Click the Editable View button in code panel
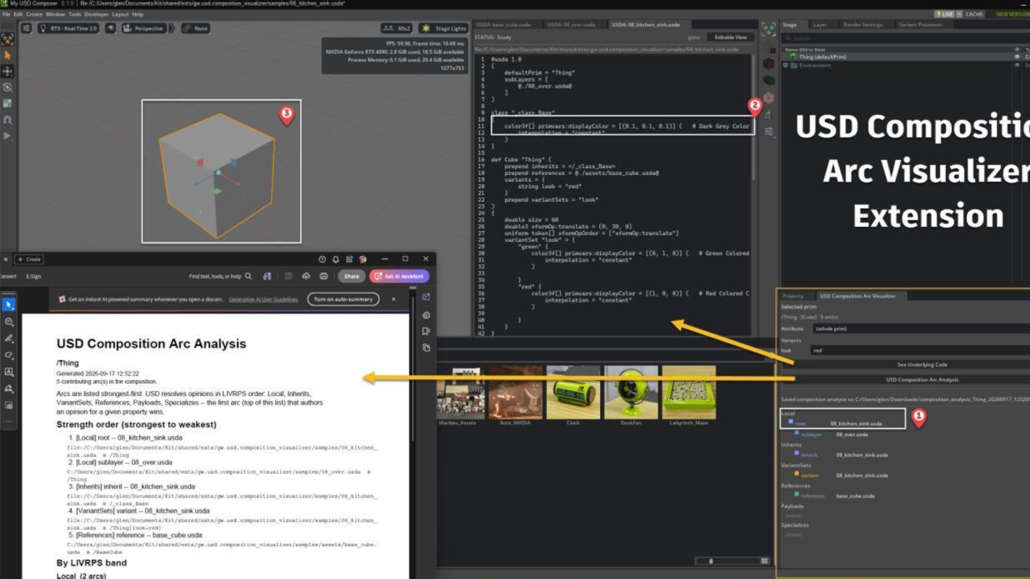 (730, 38)
